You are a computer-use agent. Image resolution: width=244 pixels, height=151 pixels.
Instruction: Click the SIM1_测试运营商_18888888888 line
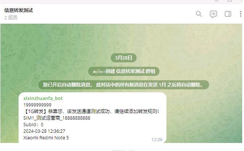tap(57, 118)
